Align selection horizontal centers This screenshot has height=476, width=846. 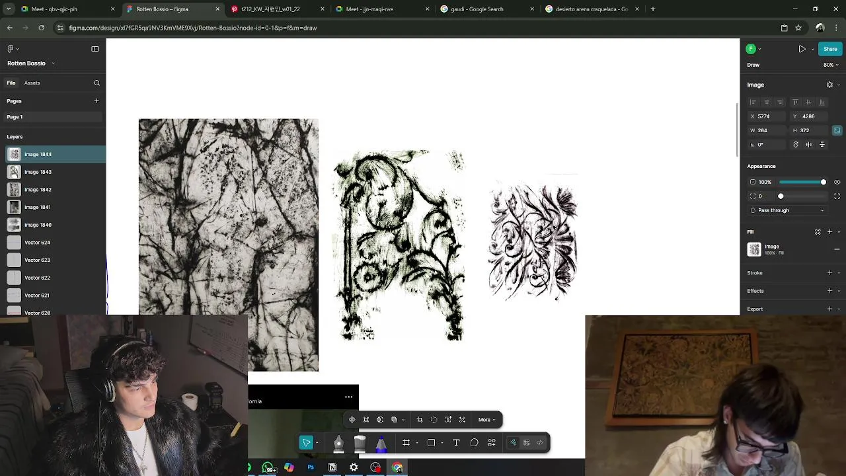(x=767, y=102)
